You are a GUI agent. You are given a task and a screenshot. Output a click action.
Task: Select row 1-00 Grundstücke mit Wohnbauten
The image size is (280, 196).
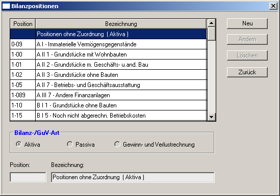pos(108,54)
